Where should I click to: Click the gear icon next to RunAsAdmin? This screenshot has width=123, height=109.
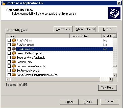coord(14,40)
